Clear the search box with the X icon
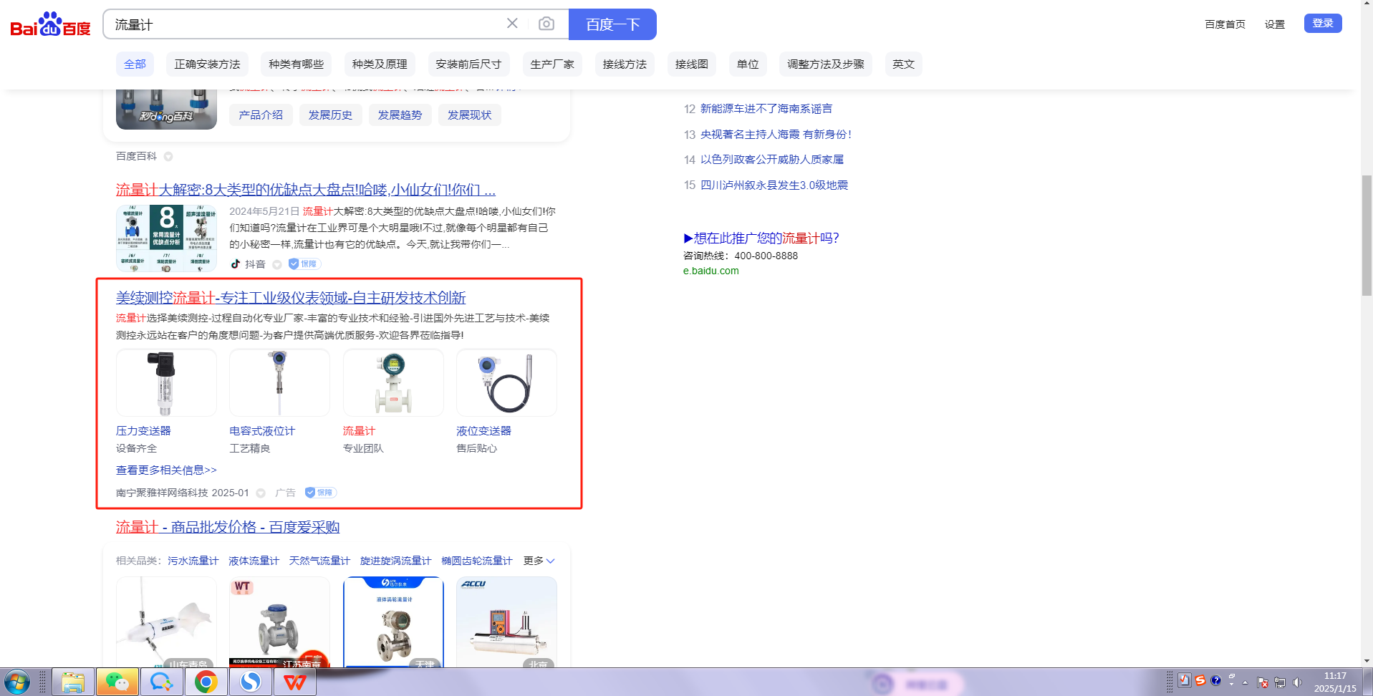Viewport: 1373px width, 696px height. click(512, 24)
